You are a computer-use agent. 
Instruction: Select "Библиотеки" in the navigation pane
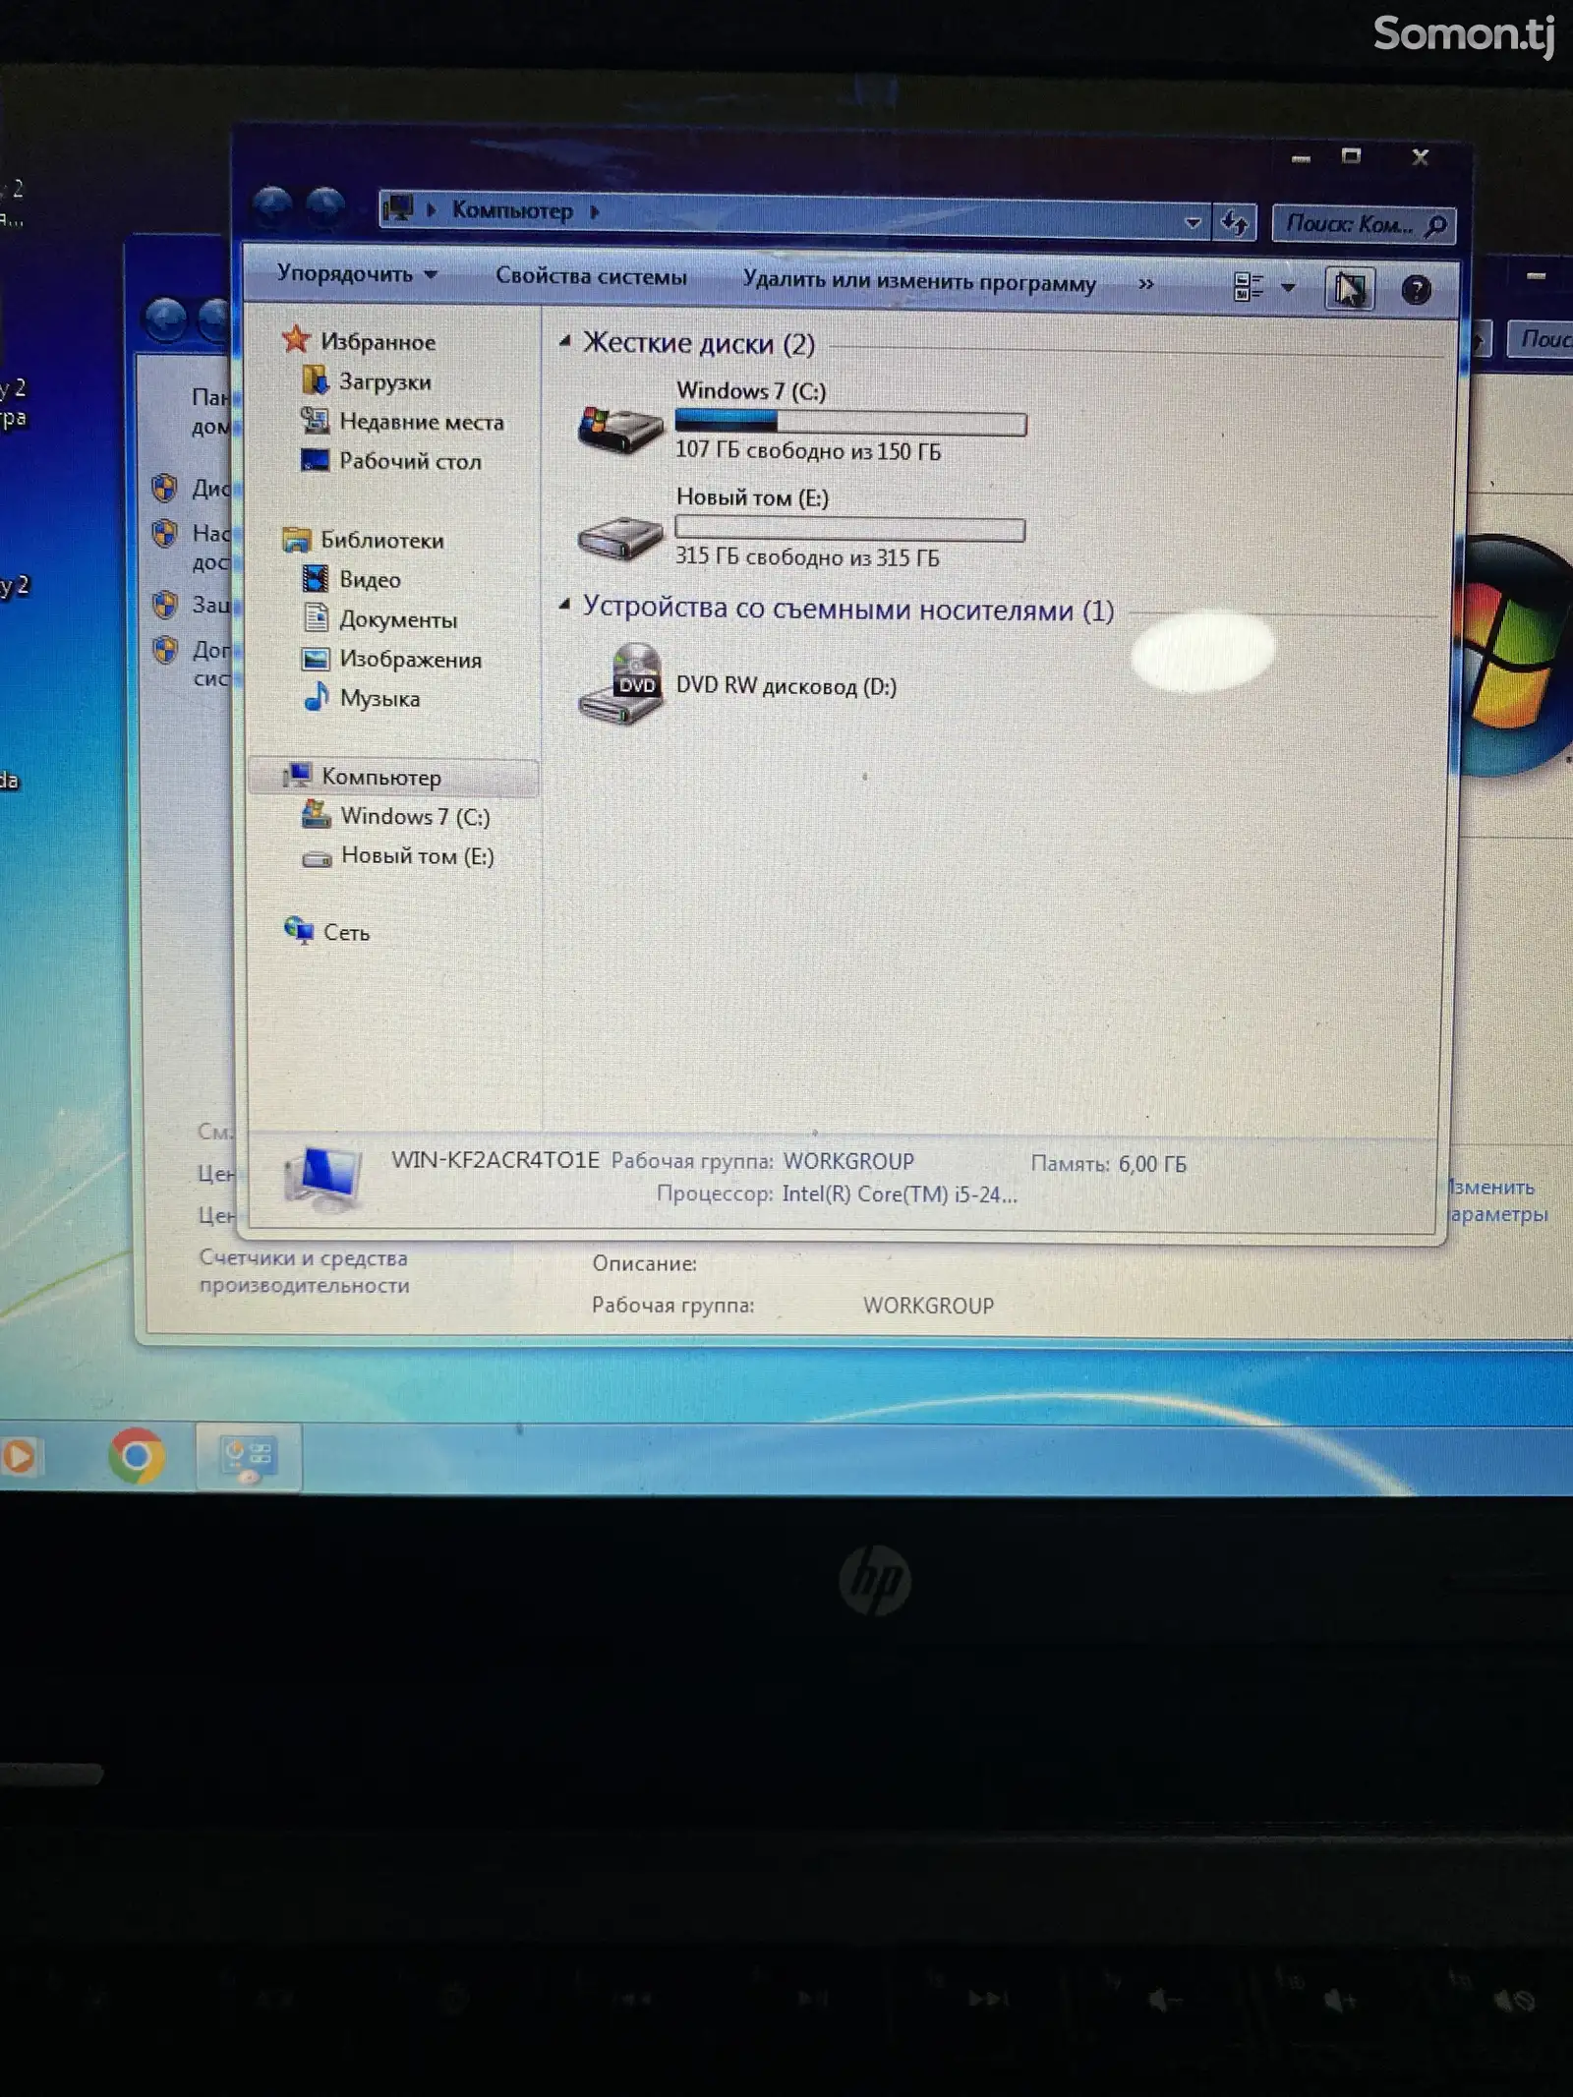(381, 540)
